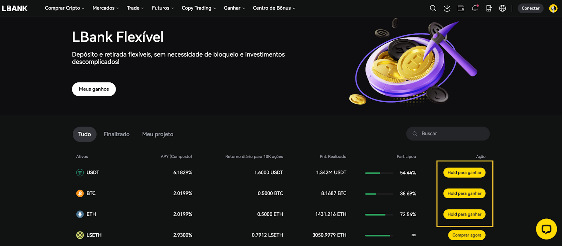The height and width of the screenshot is (246, 562).
Task: Open the live chat support bubble
Action: point(546,229)
